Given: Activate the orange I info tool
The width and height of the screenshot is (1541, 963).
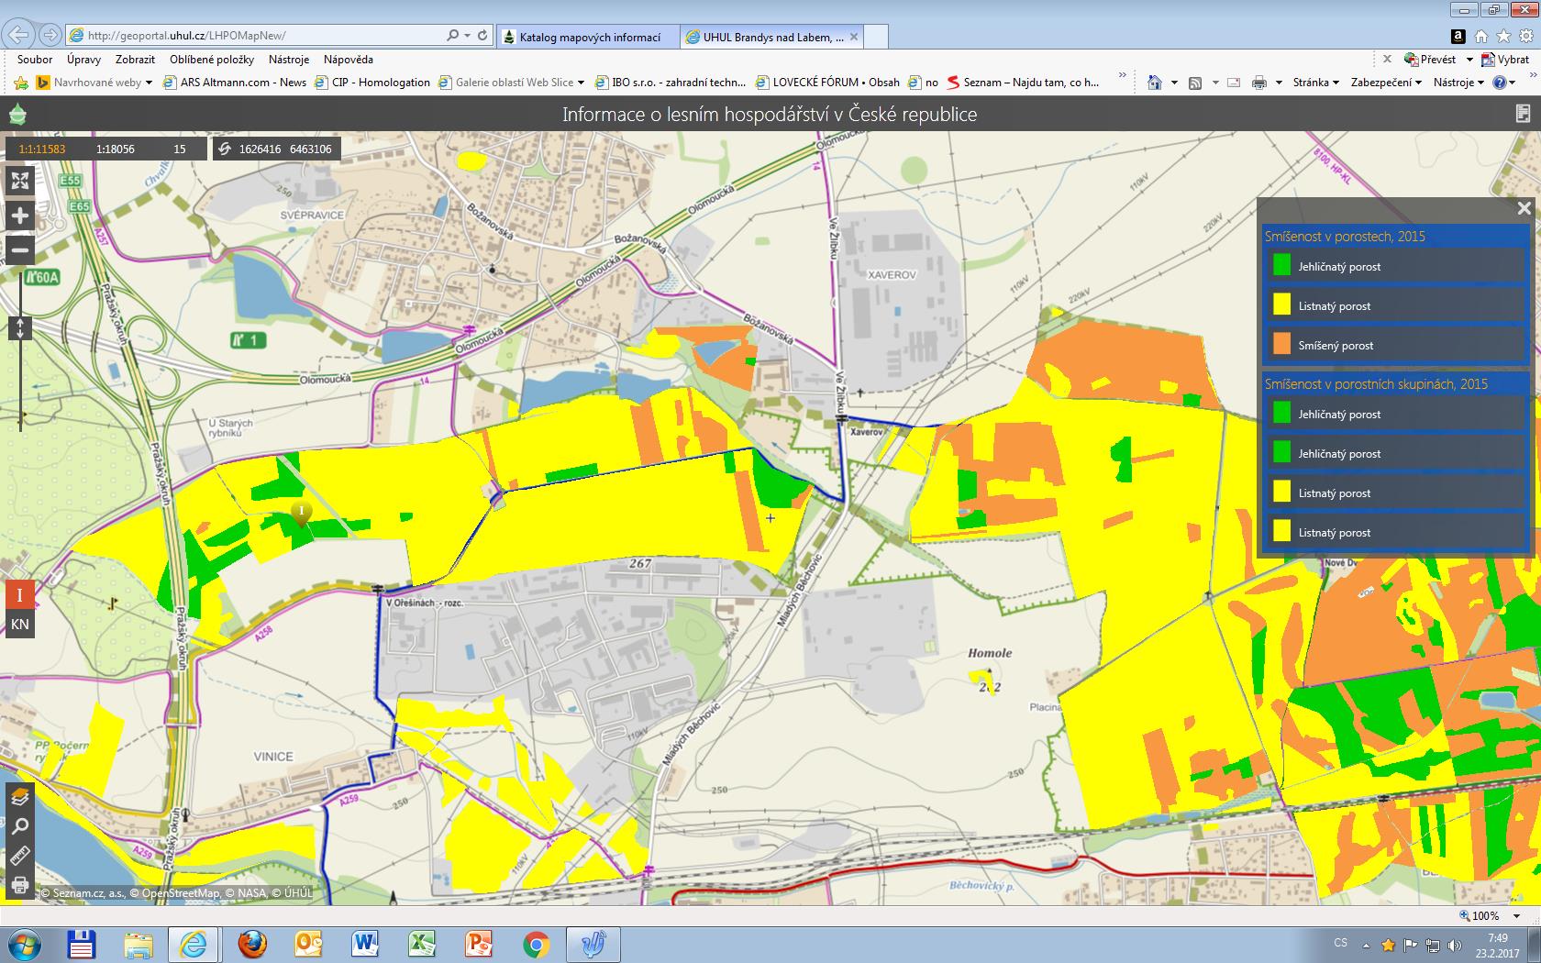Looking at the screenshot, I should [x=19, y=594].
